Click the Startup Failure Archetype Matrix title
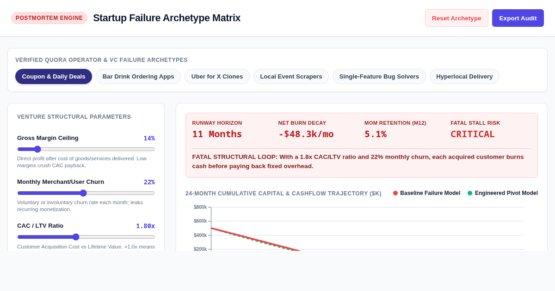 [166, 18]
